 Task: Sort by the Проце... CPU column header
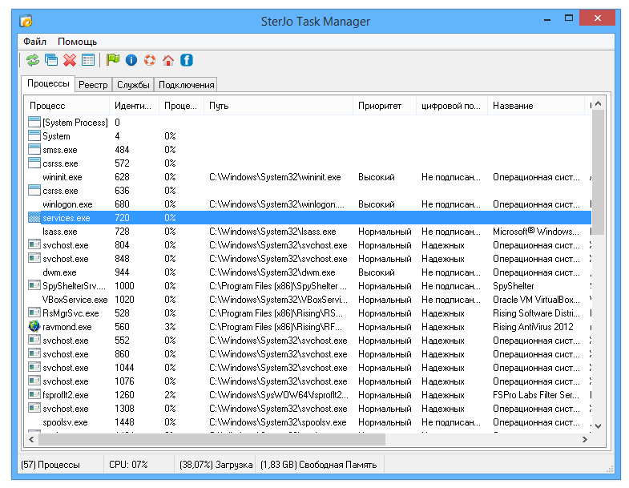click(181, 106)
